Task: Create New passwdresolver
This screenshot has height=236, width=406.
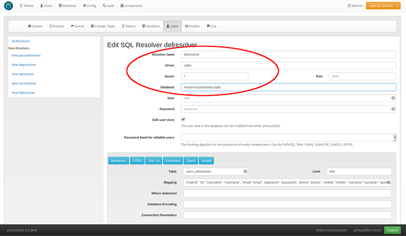Action: (x=26, y=55)
